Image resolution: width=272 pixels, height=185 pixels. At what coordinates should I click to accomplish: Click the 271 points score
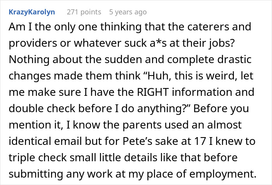[84, 12]
